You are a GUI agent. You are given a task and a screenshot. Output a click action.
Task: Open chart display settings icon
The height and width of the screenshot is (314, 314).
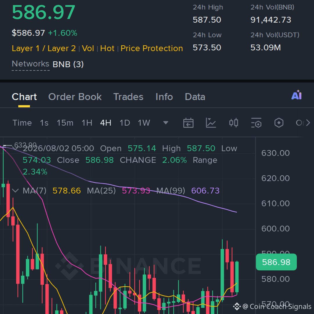[256, 123]
